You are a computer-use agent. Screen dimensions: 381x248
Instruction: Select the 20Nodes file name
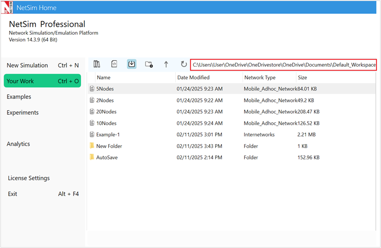click(106, 112)
